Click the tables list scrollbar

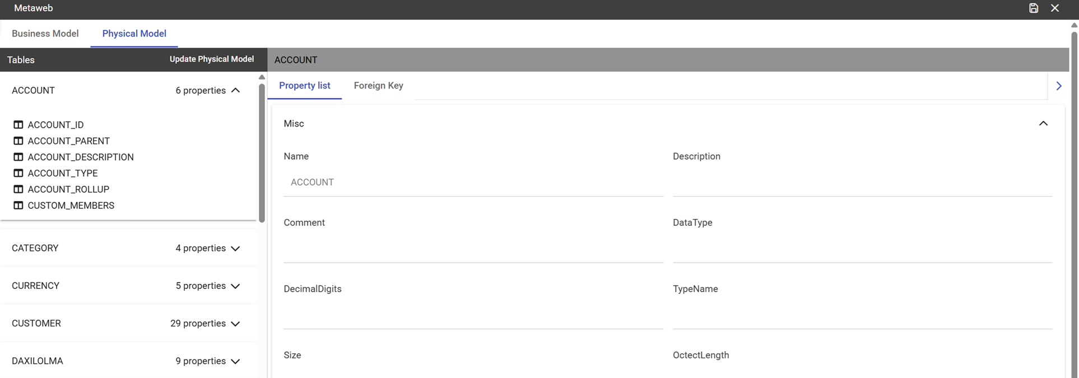tap(262, 152)
